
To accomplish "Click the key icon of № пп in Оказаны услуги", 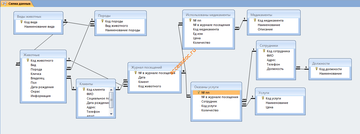I will [x=198, y=92].
